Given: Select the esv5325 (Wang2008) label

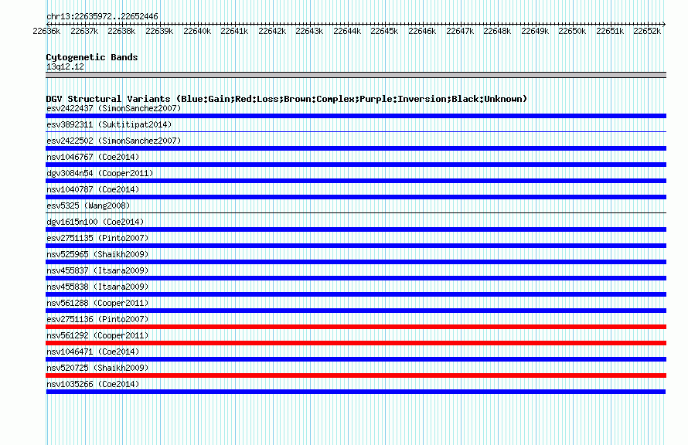Looking at the screenshot, I should [88, 206].
